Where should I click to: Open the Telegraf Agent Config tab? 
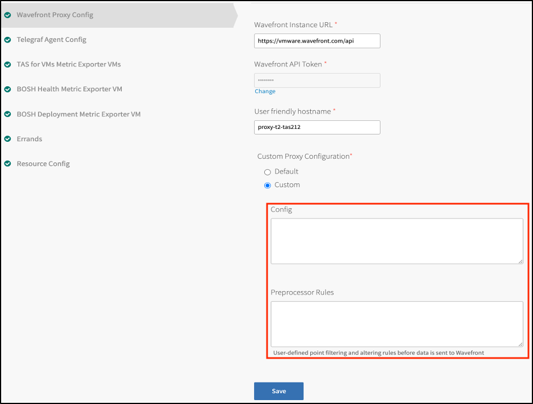click(x=52, y=40)
